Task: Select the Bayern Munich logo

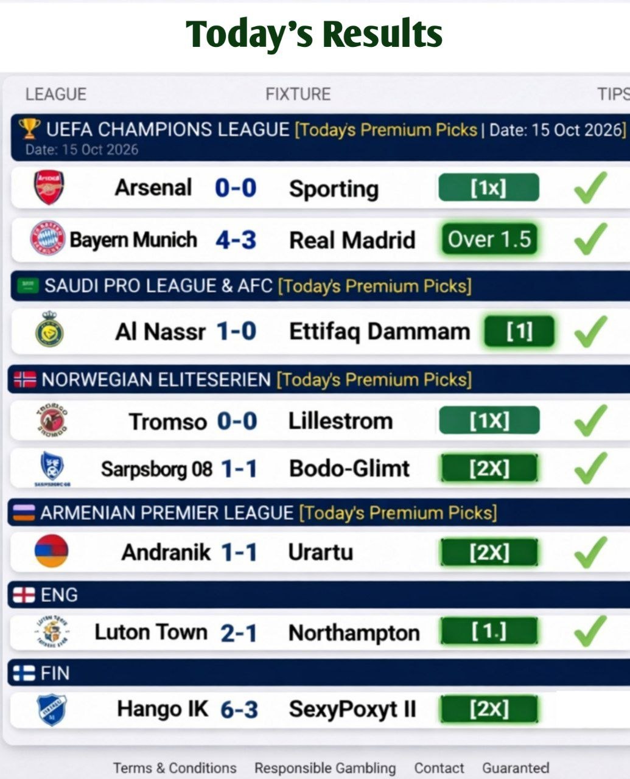Action: click(x=46, y=239)
